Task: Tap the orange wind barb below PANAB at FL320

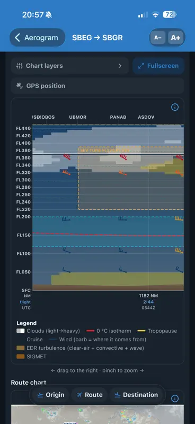Action: point(122,173)
